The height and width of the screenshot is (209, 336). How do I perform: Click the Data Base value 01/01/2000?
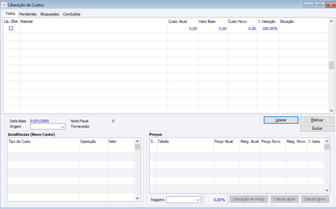(39, 121)
